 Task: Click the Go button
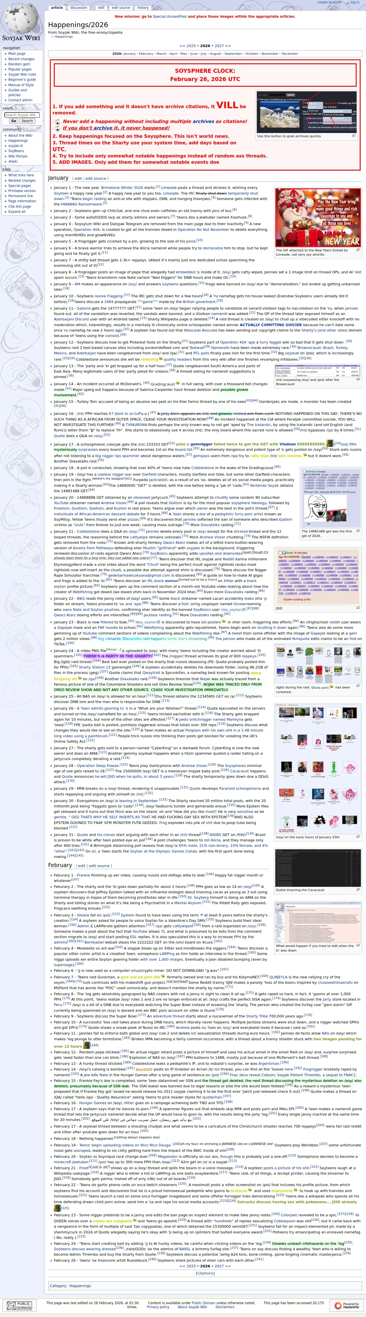(x=14, y=121)
